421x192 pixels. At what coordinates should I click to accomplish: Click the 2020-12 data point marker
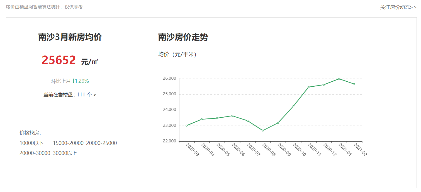tap(324, 85)
